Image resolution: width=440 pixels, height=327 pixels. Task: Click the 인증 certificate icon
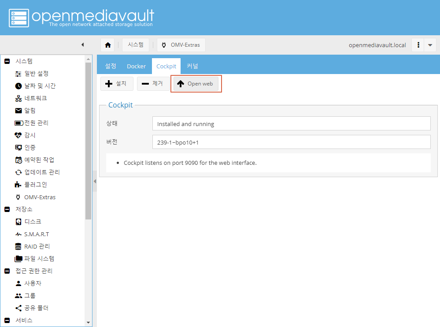[x=18, y=148]
